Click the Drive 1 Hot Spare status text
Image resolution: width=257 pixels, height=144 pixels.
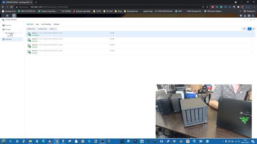click(36, 35)
